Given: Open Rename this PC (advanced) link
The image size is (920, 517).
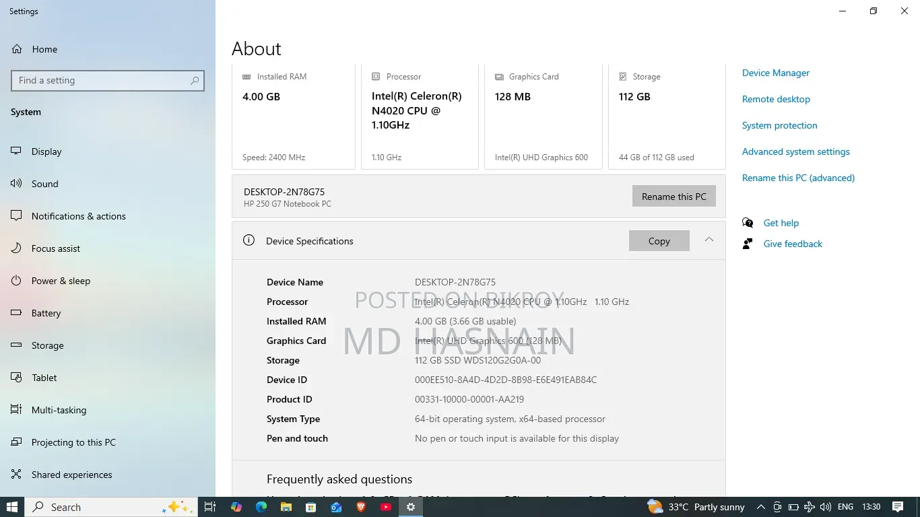Looking at the screenshot, I should coord(798,178).
